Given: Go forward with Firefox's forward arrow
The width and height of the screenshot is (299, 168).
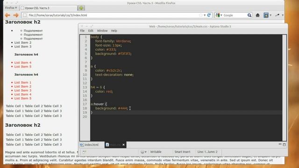Looking at the screenshot, I should pos(16,15).
